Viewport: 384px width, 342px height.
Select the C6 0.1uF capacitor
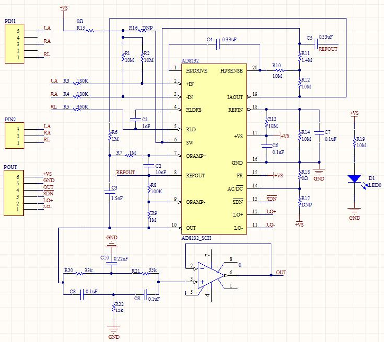click(266, 146)
